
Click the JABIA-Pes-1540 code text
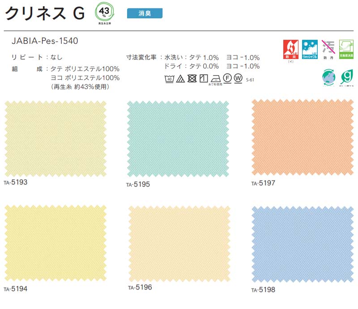[x=45, y=41]
